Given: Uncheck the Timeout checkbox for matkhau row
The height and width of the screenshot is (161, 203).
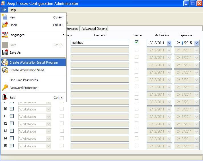Looking at the screenshot, I should pyautogui.click(x=136, y=42).
